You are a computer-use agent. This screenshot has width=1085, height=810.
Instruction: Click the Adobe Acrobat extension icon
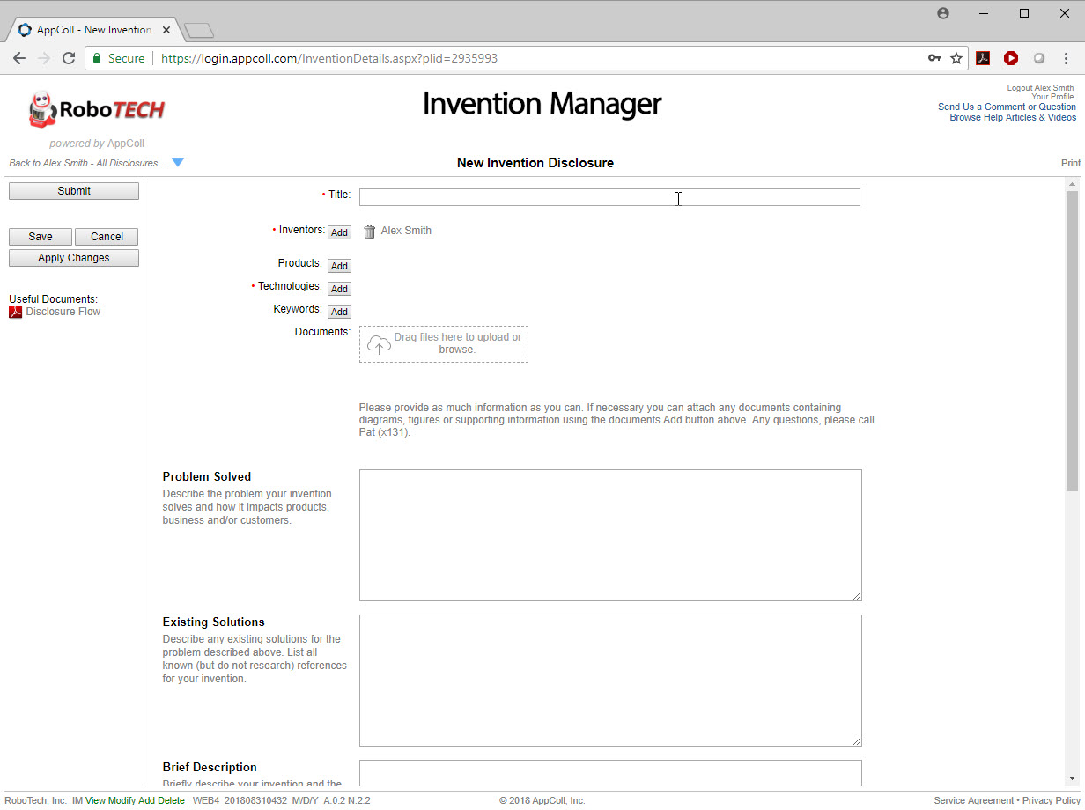(983, 58)
